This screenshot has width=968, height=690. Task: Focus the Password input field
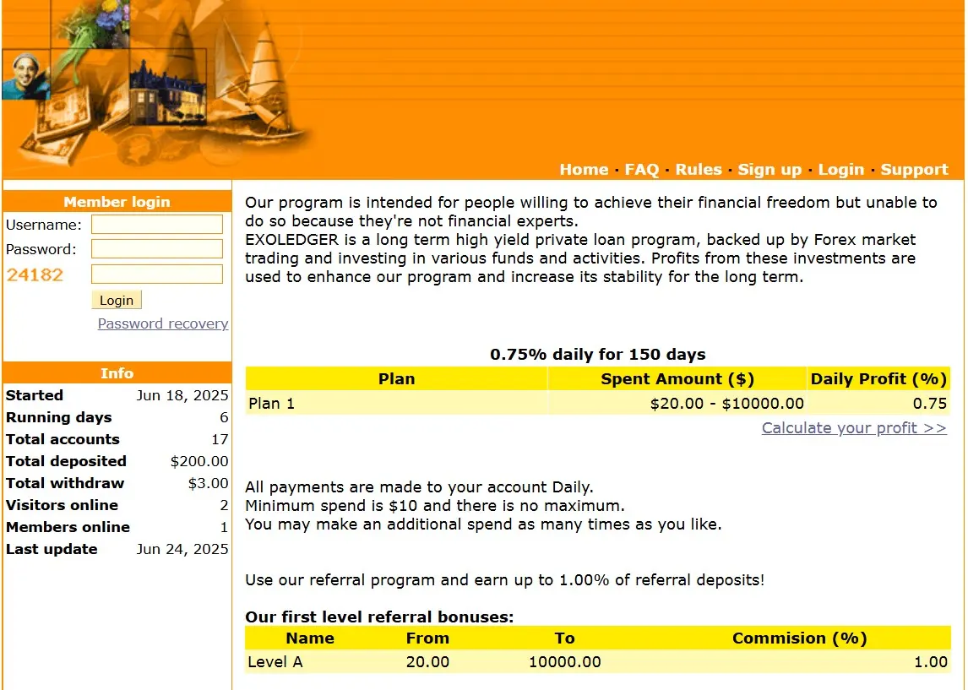157,248
